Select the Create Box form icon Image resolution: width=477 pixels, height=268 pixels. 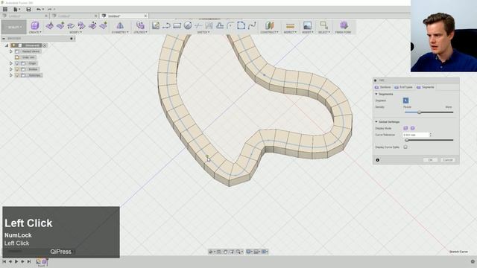(35, 25)
